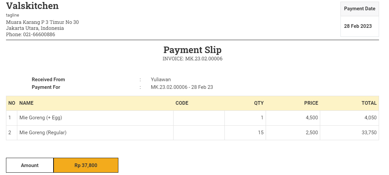Click the CODE column header

(182, 103)
